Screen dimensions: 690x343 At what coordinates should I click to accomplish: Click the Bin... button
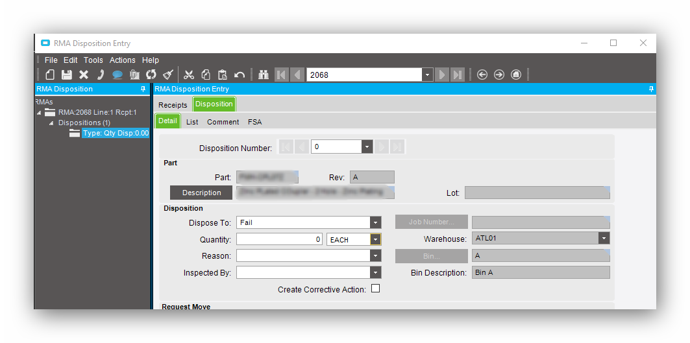[431, 256]
